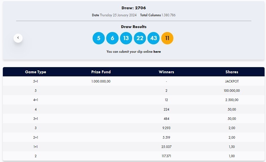Click the 1.000.000,00 prize fund value
The height and width of the screenshot is (162, 266).
[101, 81]
